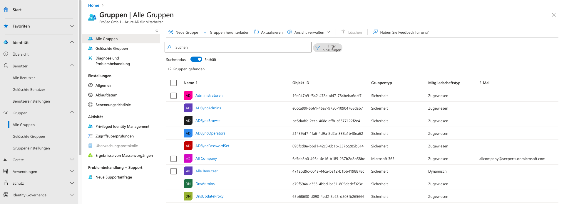Click the Home breadcrumb link

point(93,5)
